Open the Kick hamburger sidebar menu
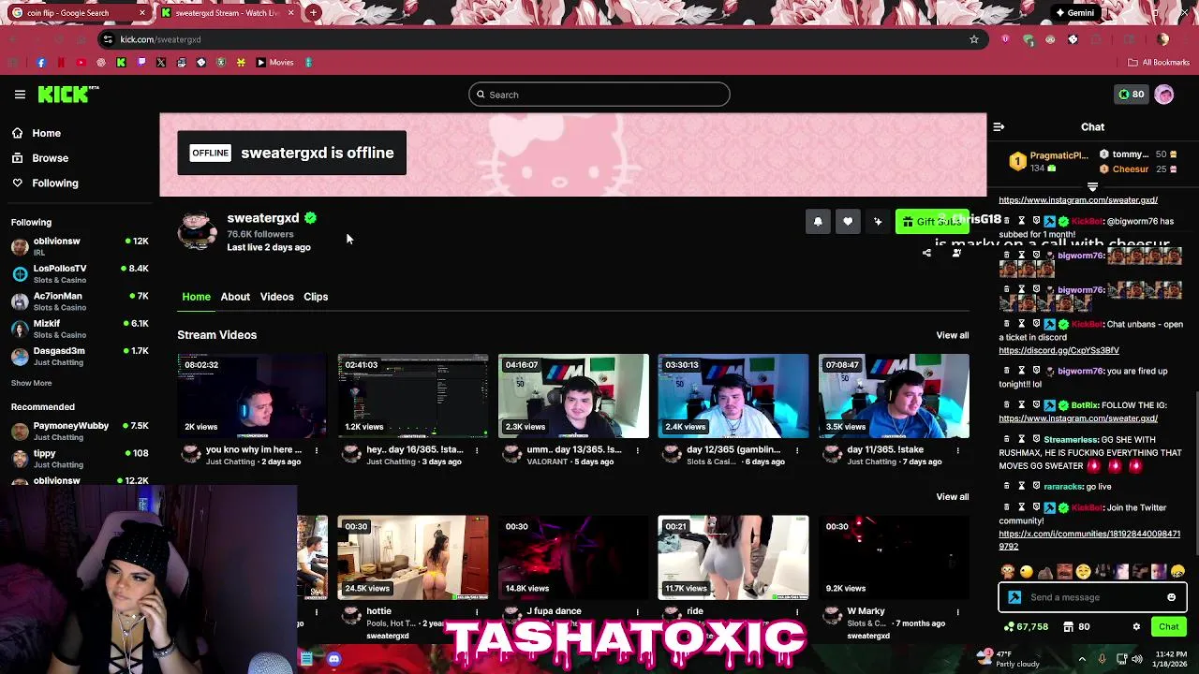This screenshot has height=674, width=1199. (x=20, y=95)
